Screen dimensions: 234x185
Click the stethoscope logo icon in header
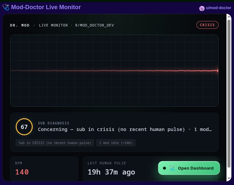6,7
